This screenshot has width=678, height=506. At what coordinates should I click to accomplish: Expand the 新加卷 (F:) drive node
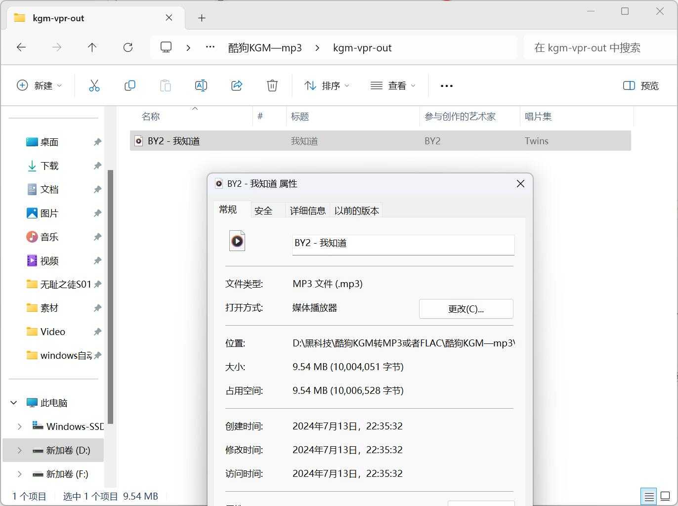click(20, 474)
